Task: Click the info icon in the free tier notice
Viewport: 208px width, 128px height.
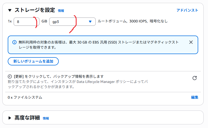Action: pos(14,42)
